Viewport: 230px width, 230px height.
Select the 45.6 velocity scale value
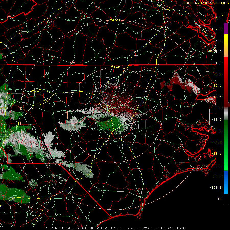[217, 74]
